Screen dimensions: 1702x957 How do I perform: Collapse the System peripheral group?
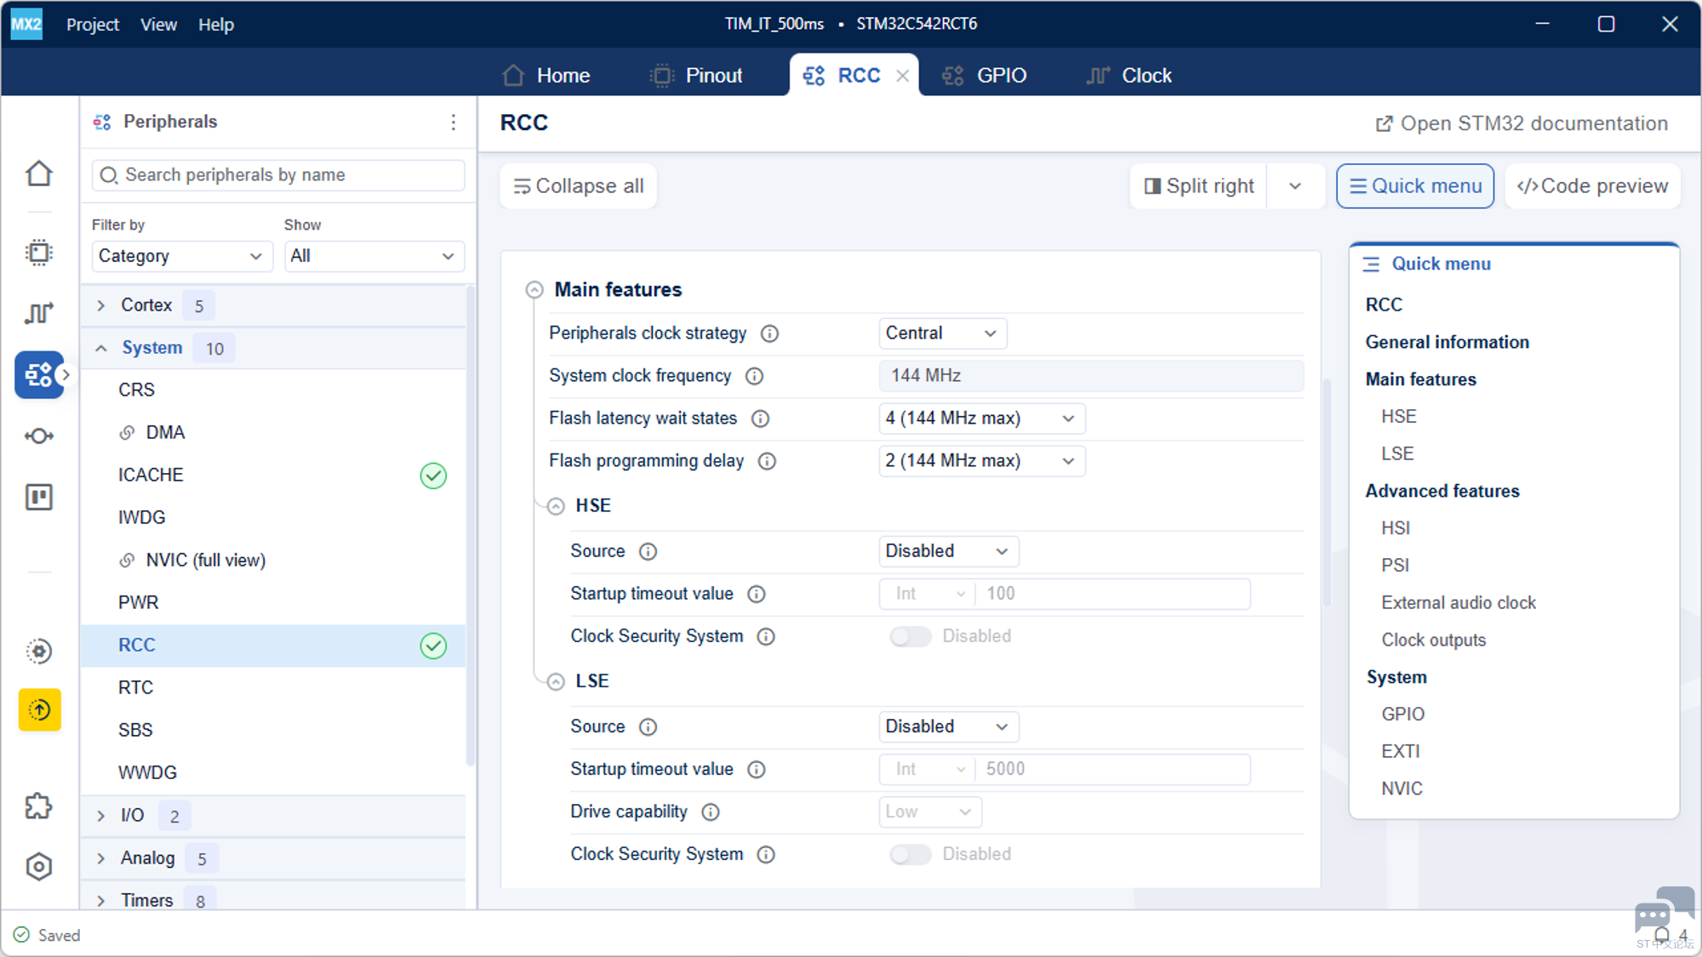click(101, 348)
